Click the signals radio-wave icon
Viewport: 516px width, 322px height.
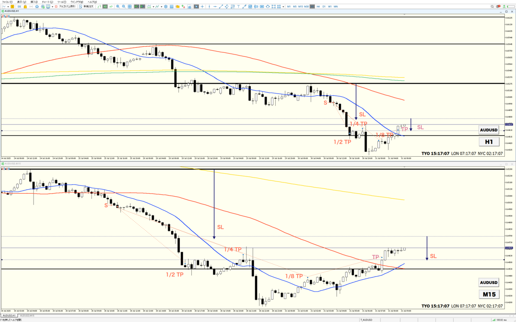pyautogui.click(x=31, y=7)
